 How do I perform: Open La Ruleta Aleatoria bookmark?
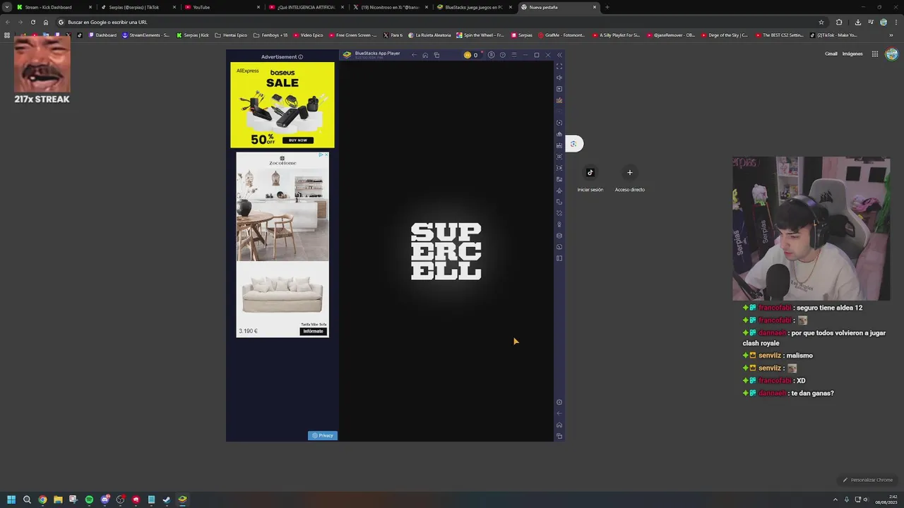(x=429, y=35)
